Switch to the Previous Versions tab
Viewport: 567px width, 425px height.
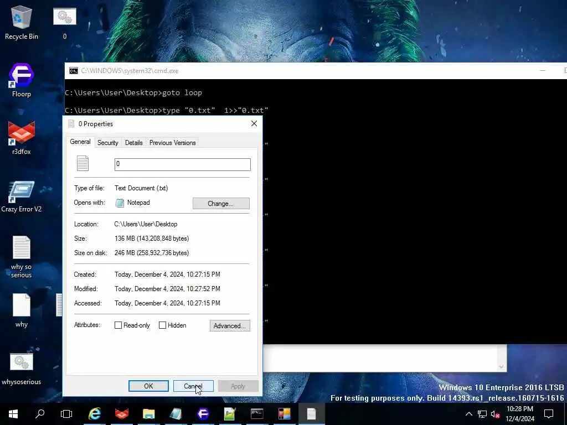point(173,143)
